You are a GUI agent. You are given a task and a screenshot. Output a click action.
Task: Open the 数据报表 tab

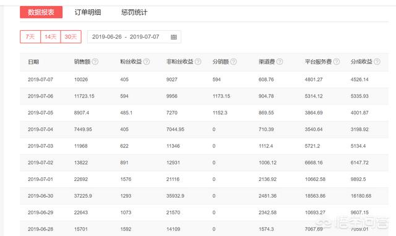41,12
